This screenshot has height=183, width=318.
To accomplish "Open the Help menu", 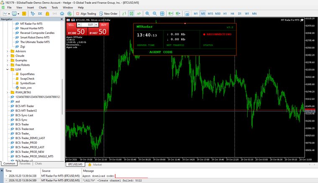I will [x=81, y=8].
